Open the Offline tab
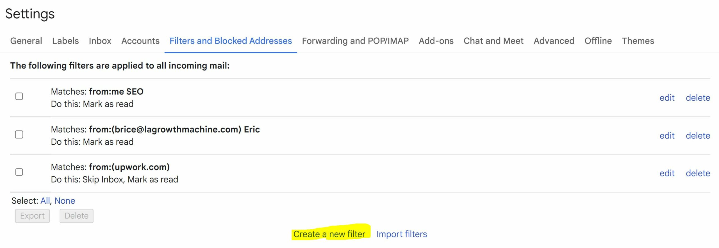 click(x=598, y=41)
